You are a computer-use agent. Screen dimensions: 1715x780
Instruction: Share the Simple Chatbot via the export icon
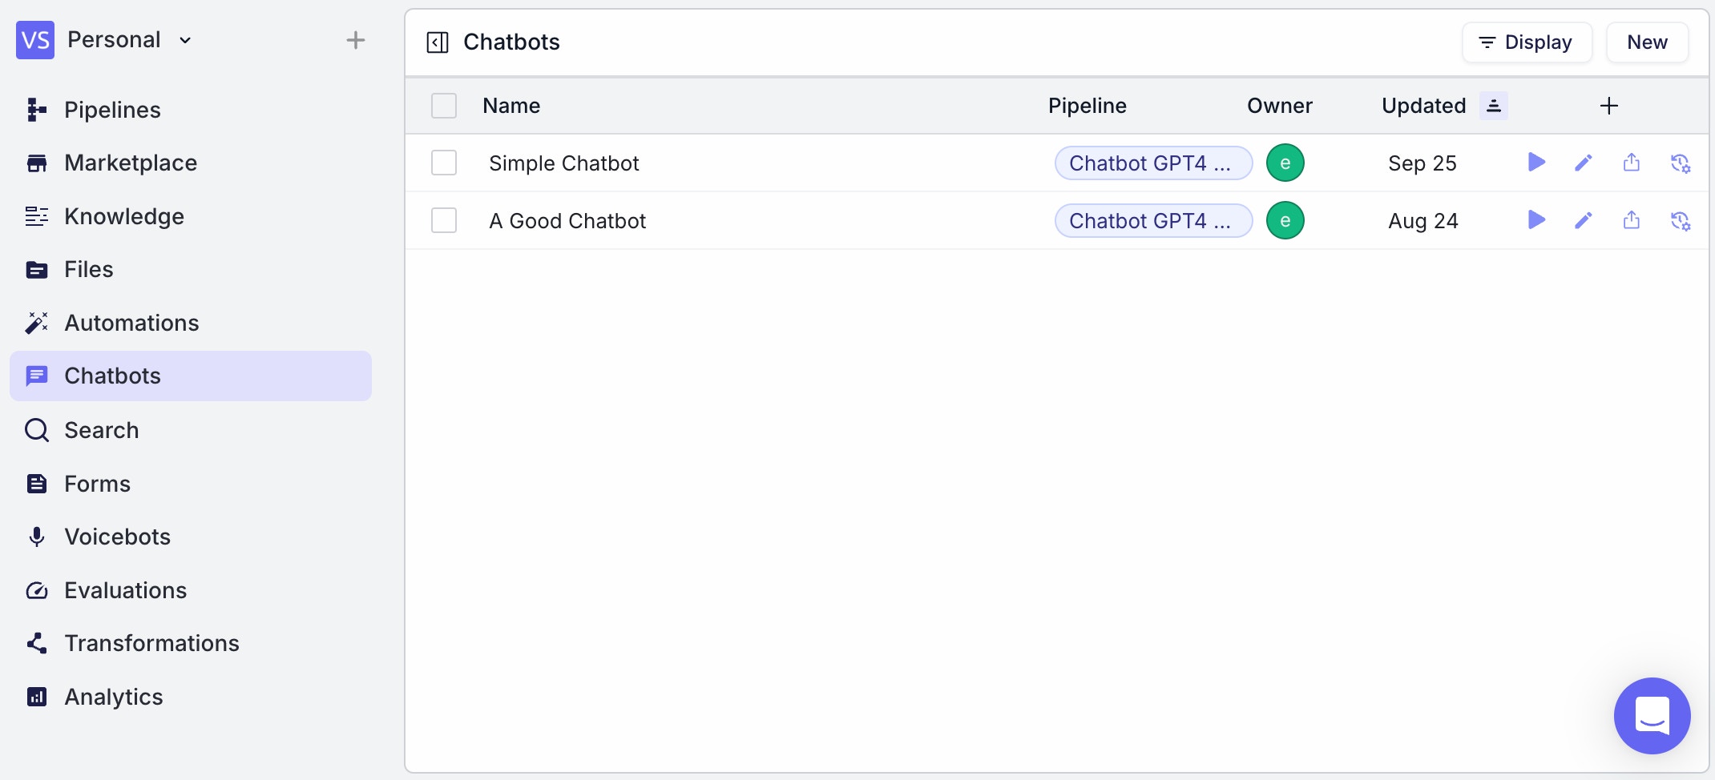pos(1632,163)
